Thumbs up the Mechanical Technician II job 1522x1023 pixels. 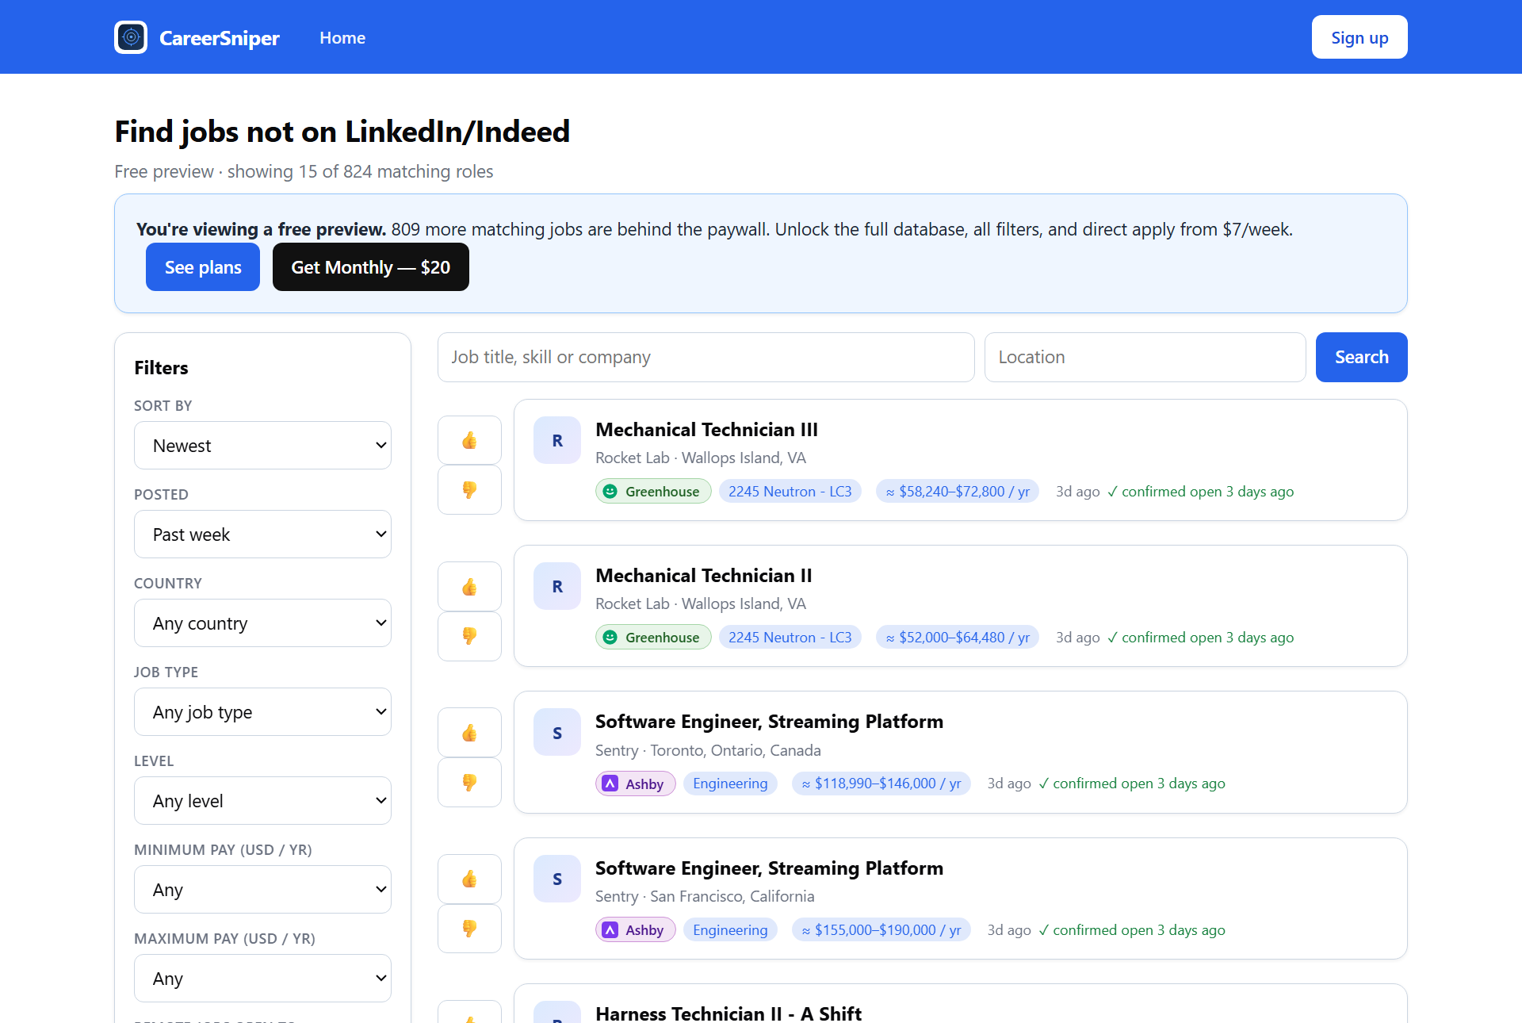coord(469,587)
